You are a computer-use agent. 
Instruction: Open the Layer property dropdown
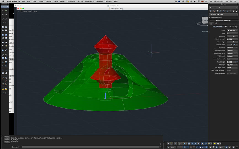point(232,33)
